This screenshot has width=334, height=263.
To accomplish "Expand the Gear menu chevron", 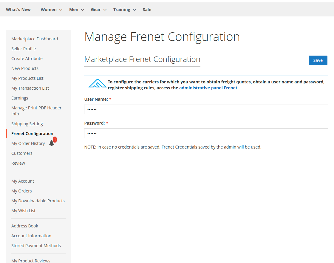I will point(105,10).
